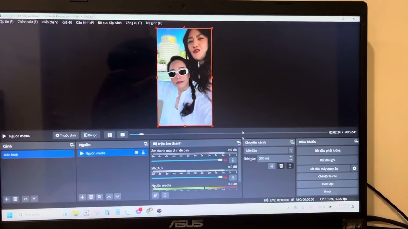Image resolution: width=408 pixels, height=229 pixels.
Task: Click Thoát to exit OBS
Action: (327, 191)
